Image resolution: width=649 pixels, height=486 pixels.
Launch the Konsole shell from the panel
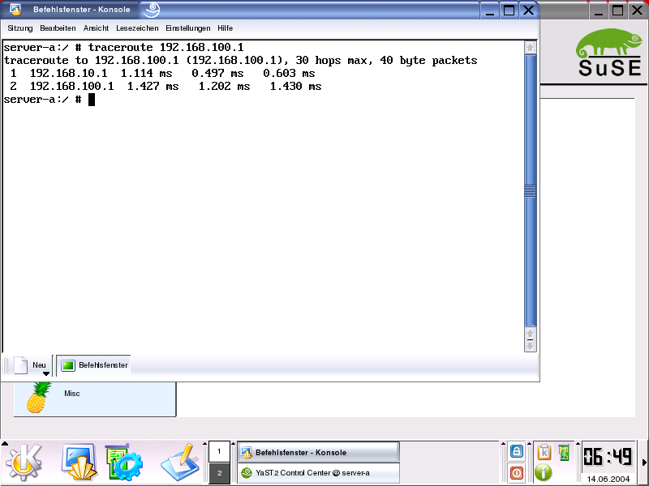79,463
